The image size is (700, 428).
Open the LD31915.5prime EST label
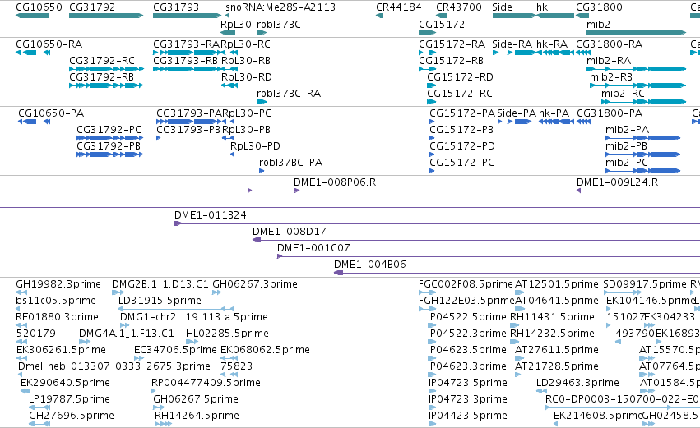(160, 301)
